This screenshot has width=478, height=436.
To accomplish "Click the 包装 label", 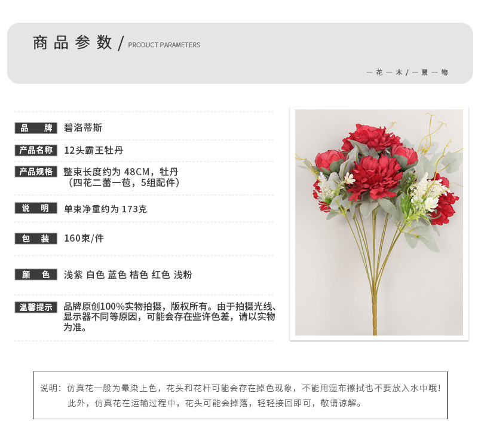I will 36,239.
